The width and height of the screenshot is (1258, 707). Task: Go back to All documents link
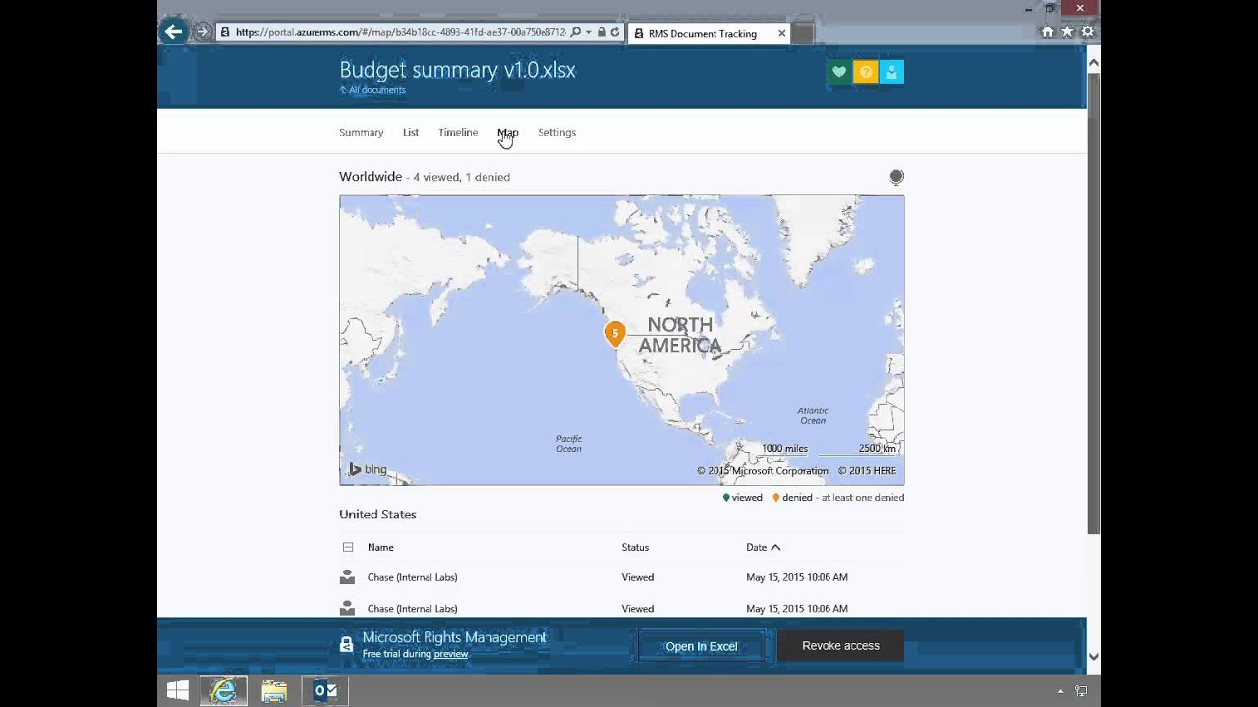click(x=372, y=90)
